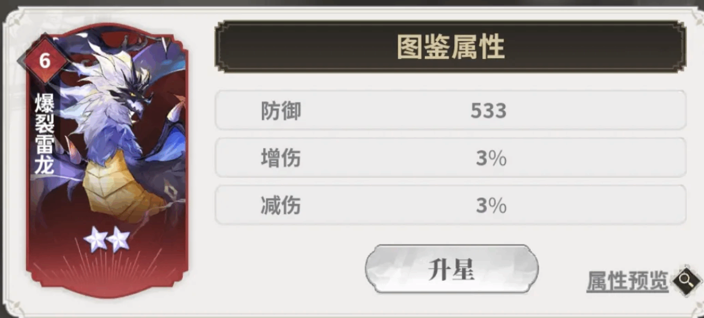Click the magnifier icon beside 属性预览
Image resolution: width=704 pixels, height=318 pixels.
tap(685, 280)
